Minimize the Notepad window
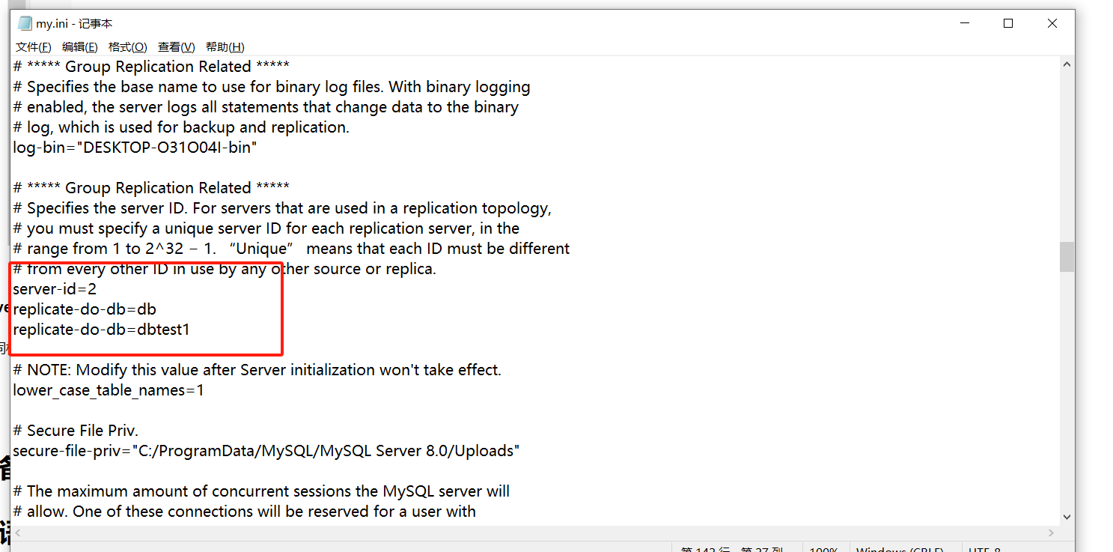The image size is (1113, 552). pos(965,23)
